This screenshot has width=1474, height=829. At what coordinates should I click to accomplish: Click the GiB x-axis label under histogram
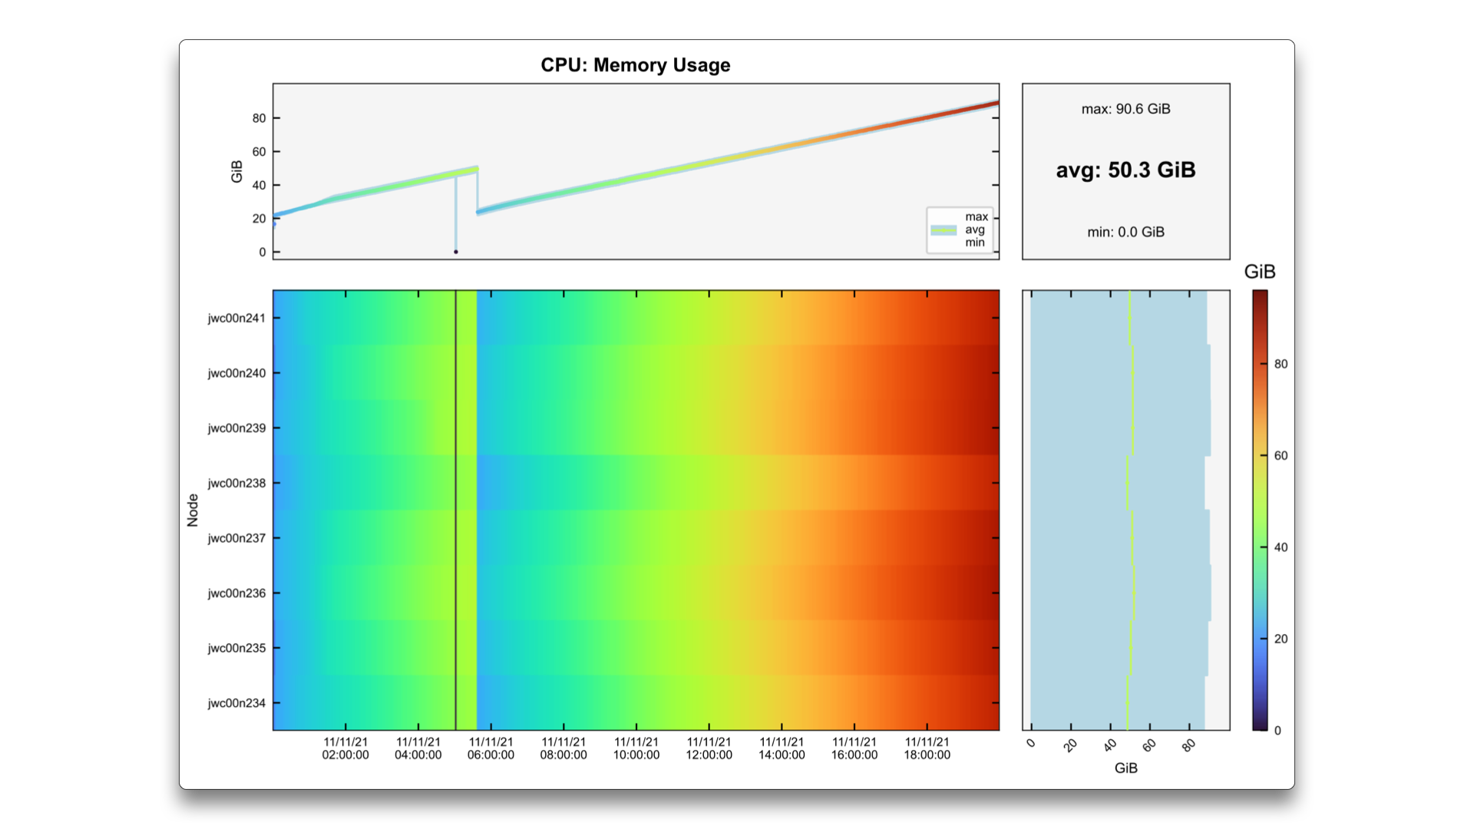(x=1125, y=768)
